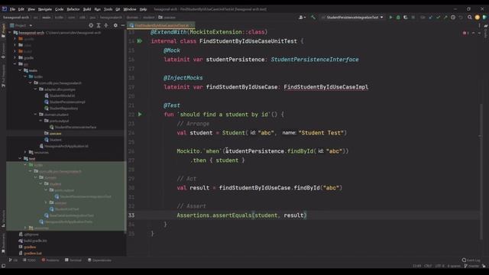Screen dimensions: 489x275
Task: Open the Navigate menu
Action: [45, 9]
